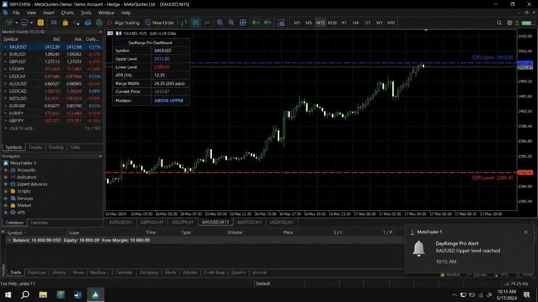Click the New Order button
538x302 pixels.
tap(160, 22)
